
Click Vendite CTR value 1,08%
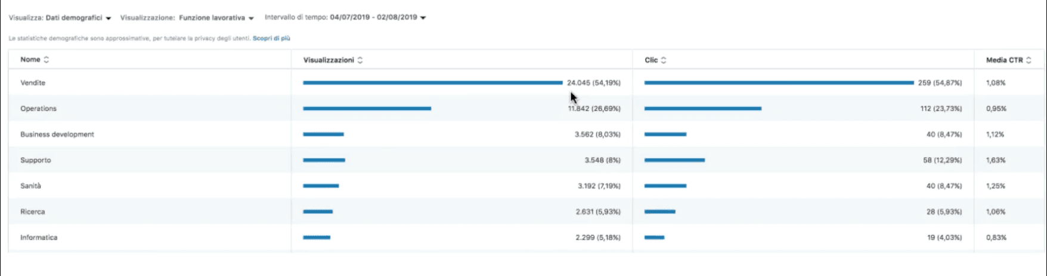[996, 83]
